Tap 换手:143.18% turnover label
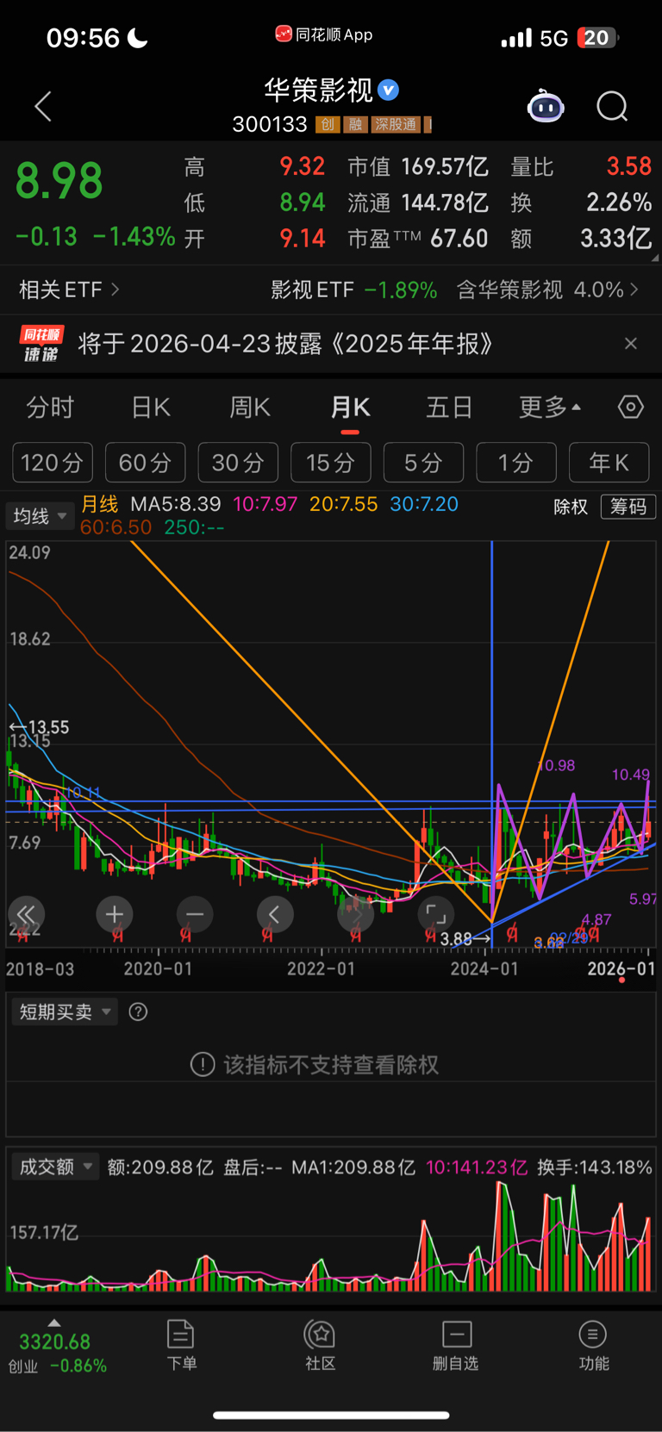 (595, 1167)
